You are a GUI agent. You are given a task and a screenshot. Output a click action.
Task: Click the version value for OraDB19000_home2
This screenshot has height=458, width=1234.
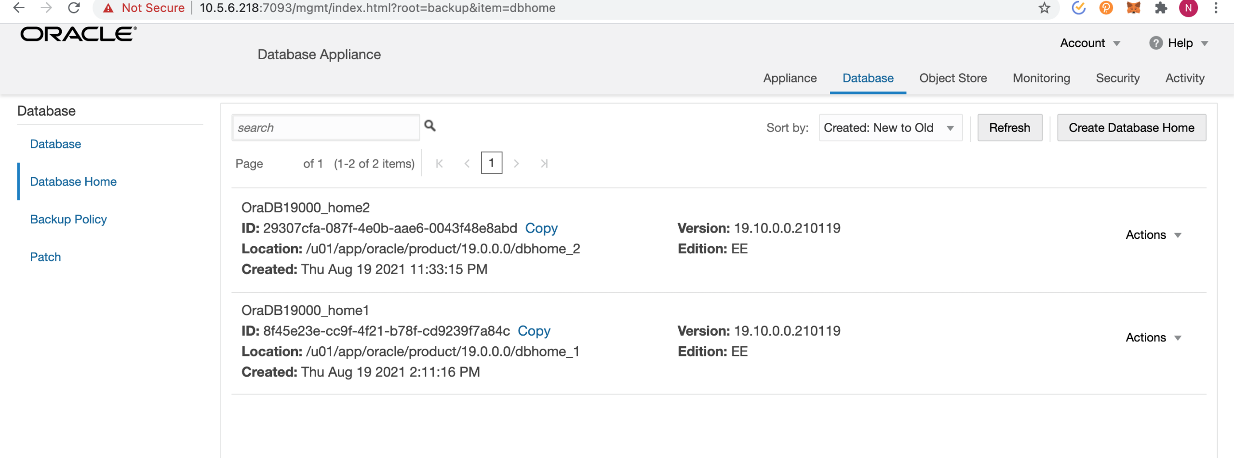787,228
